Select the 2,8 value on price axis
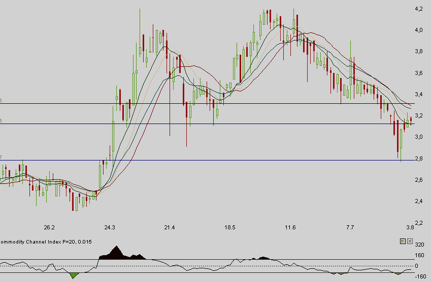This screenshot has height=282, width=431. click(x=419, y=159)
